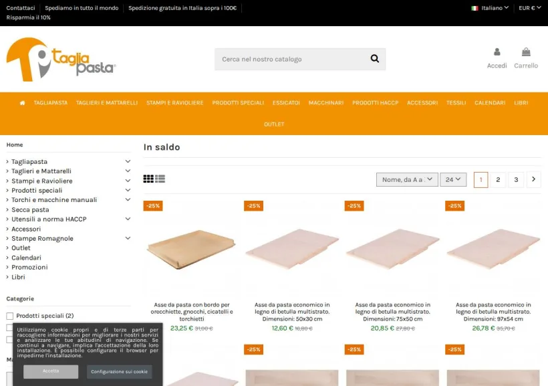Click Spediamo in tutto il mondo link
The height and width of the screenshot is (386, 548).
(x=82, y=8)
